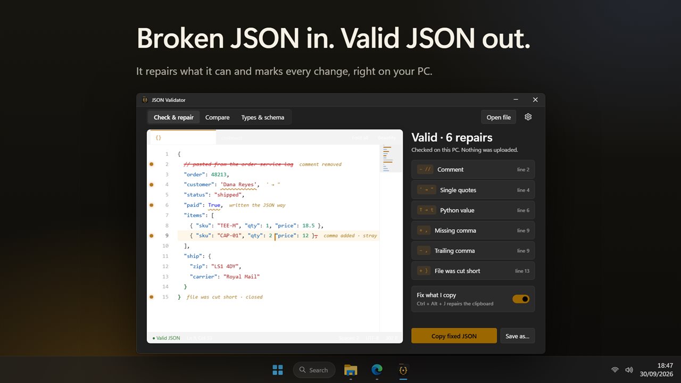
Task: Click the repair marker beside line 4
Action: click(151, 185)
